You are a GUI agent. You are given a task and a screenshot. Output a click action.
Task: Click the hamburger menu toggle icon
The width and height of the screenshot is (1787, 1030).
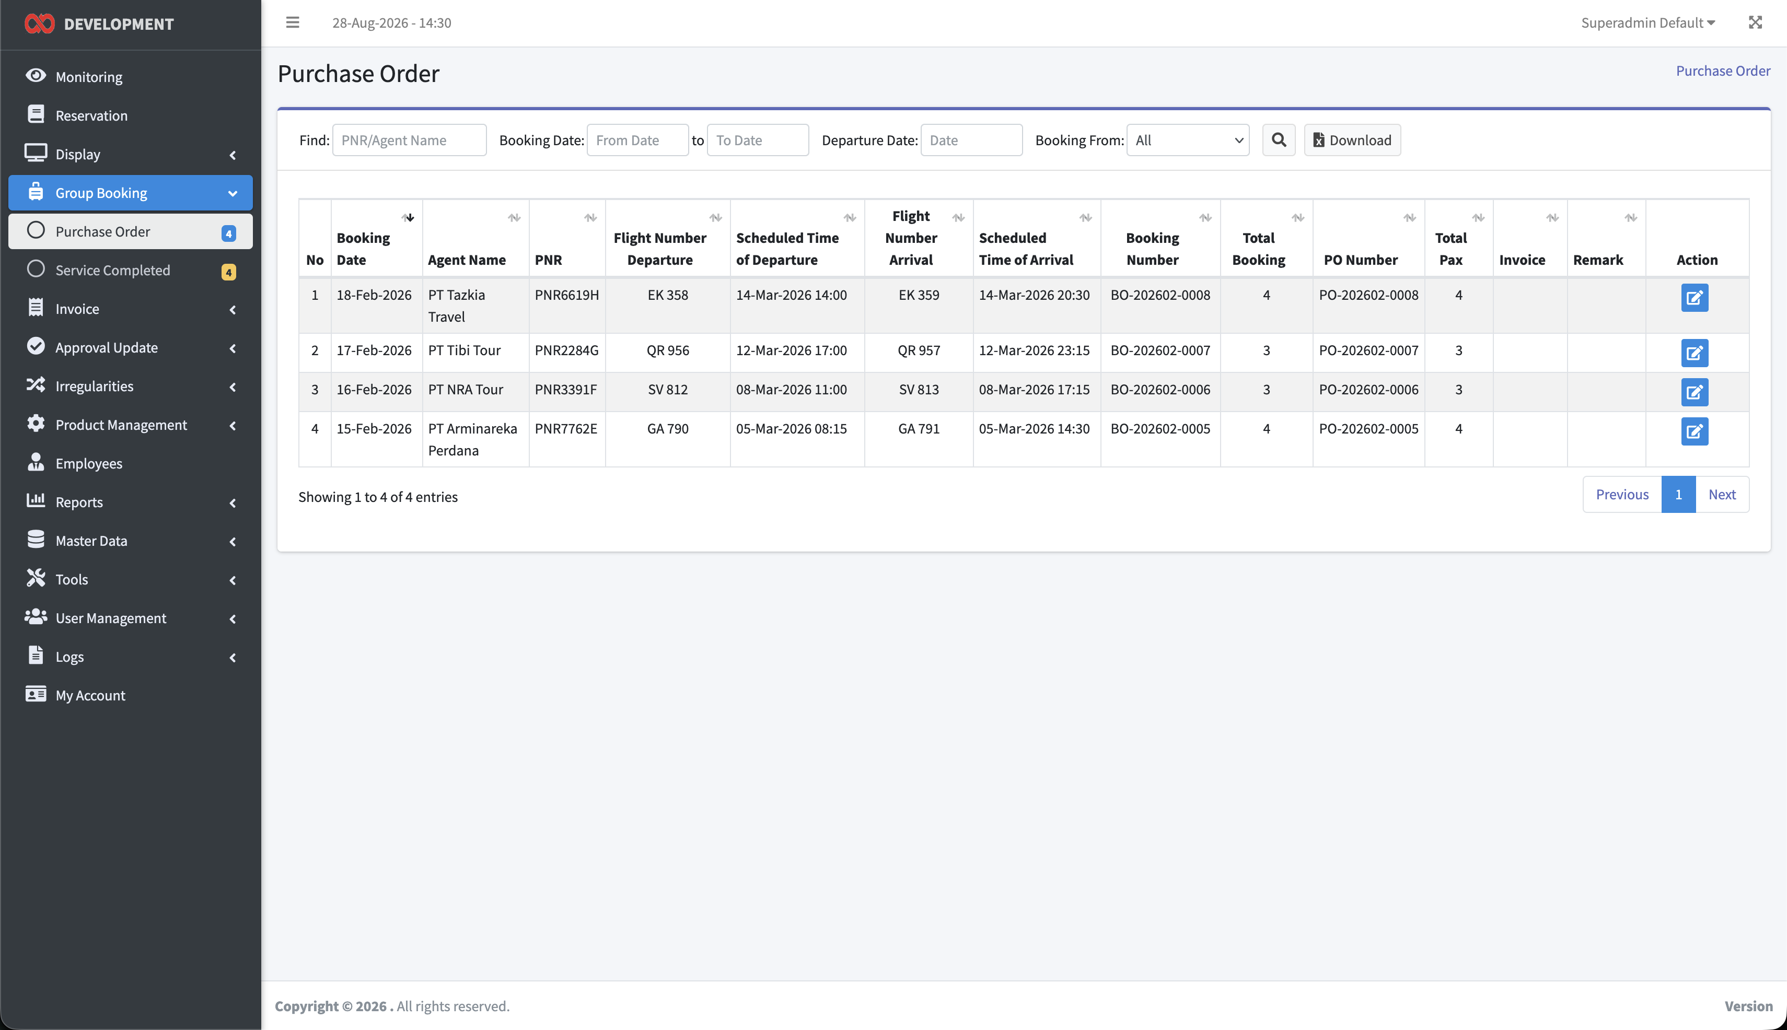pyautogui.click(x=292, y=22)
